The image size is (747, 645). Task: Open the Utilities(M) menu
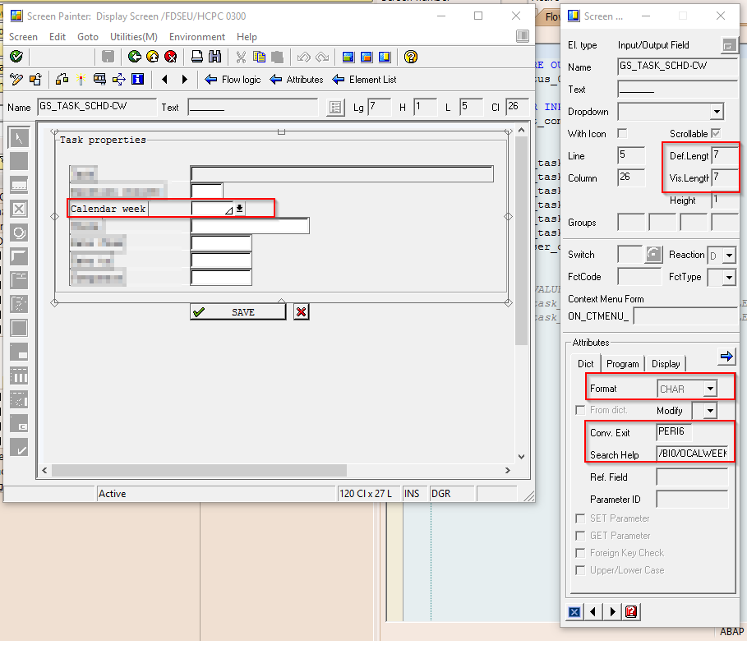134,36
